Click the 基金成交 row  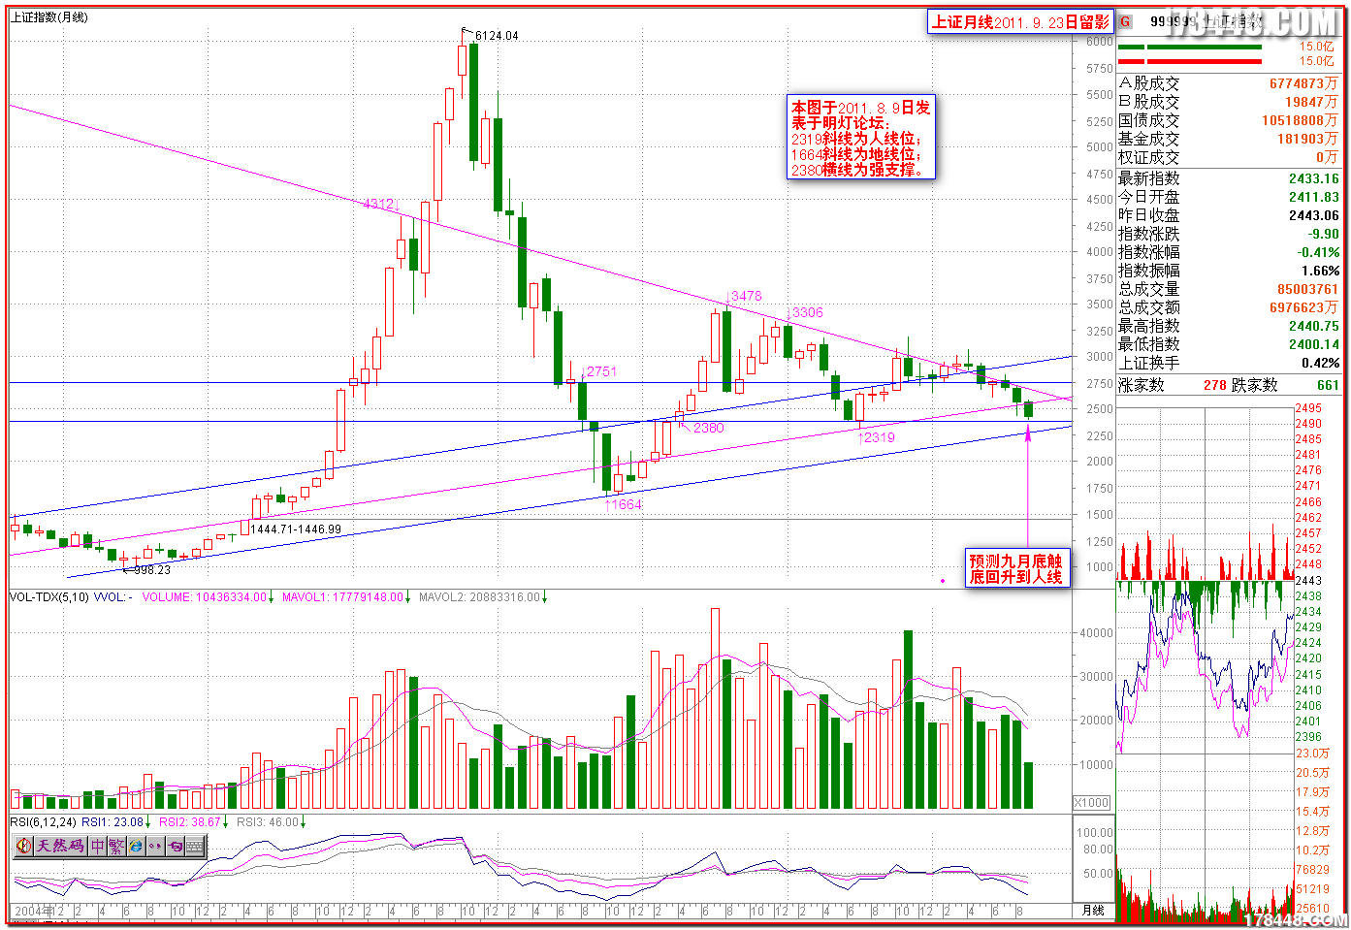pyautogui.click(x=1229, y=139)
